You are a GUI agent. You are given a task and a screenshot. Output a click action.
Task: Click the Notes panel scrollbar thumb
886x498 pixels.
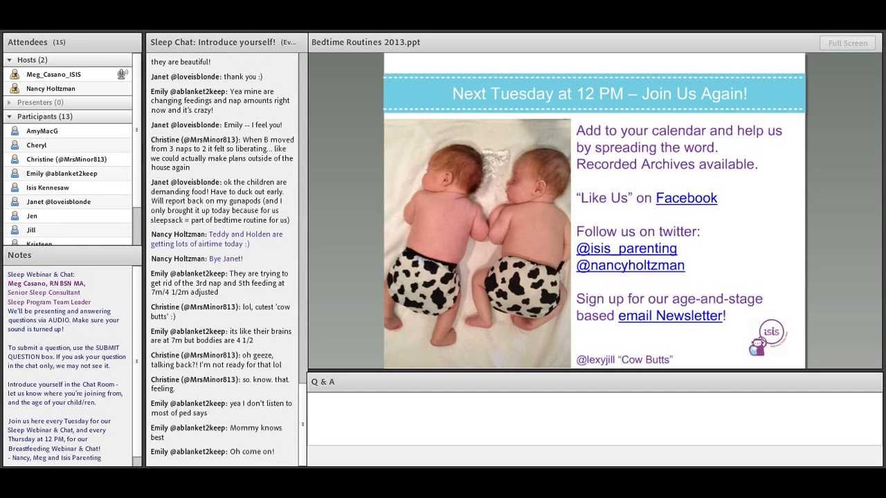click(x=136, y=360)
